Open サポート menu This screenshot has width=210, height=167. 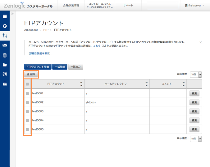point(128,6)
